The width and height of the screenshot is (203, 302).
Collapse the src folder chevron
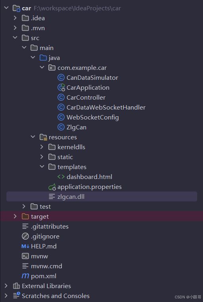pyautogui.click(x=15, y=38)
